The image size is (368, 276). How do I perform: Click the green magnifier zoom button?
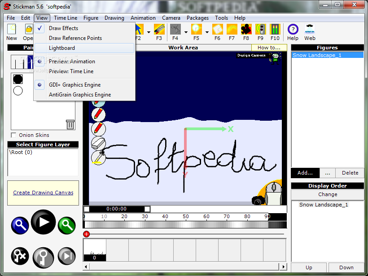point(67,226)
